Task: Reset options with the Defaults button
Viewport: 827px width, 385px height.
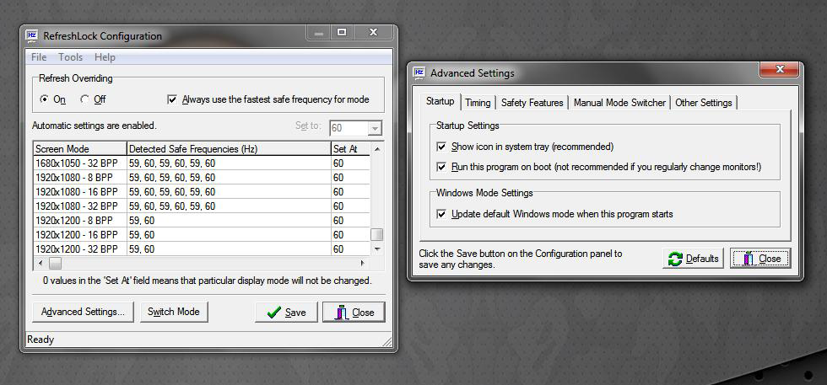Action: [693, 259]
